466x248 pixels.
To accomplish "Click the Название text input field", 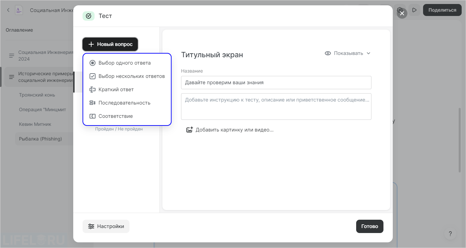I will [276, 82].
